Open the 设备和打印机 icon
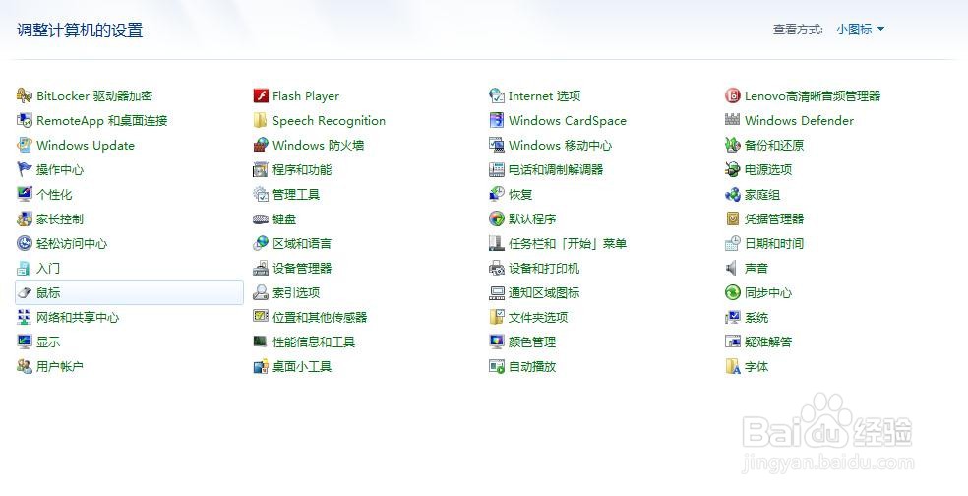 tap(497, 268)
